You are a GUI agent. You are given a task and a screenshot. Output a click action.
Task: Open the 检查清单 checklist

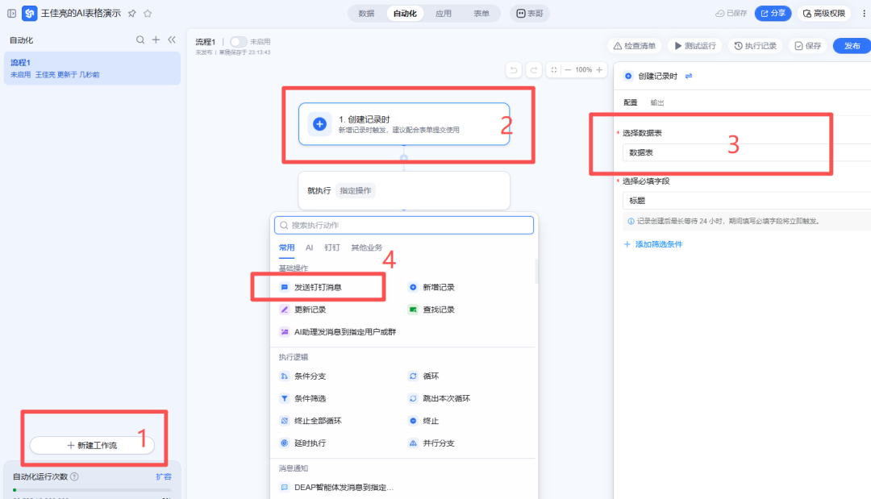click(635, 46)
